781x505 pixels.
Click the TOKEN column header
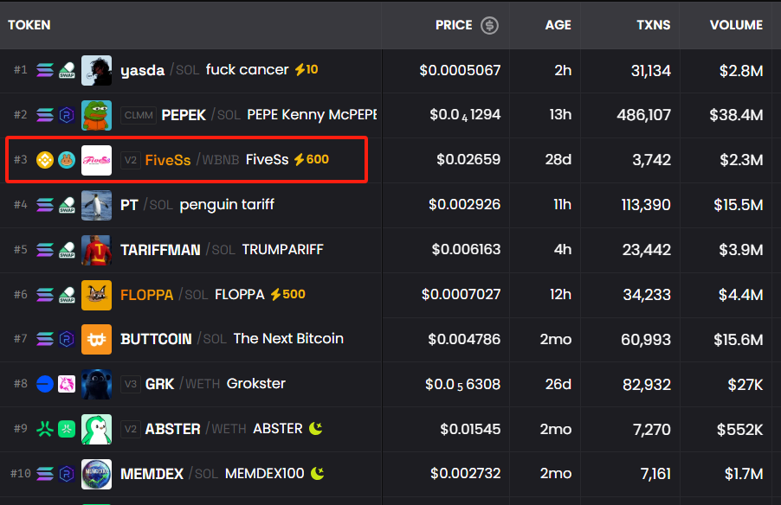point(29,25)
